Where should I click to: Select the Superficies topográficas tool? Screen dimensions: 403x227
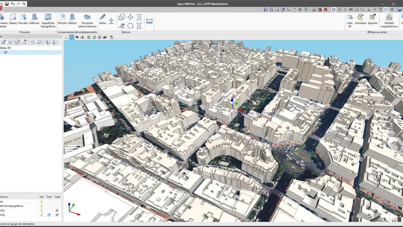point(48,19)
